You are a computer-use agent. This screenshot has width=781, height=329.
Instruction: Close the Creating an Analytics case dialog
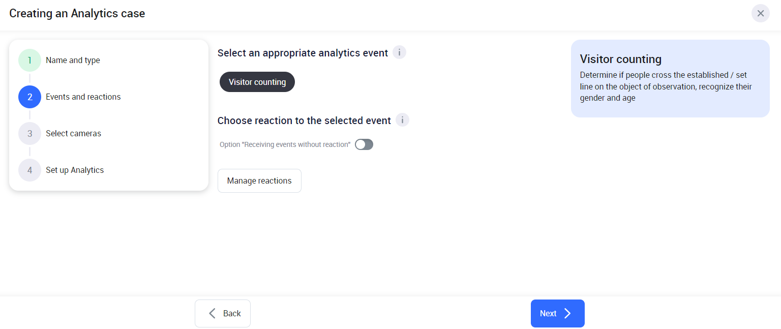(760, 13)
